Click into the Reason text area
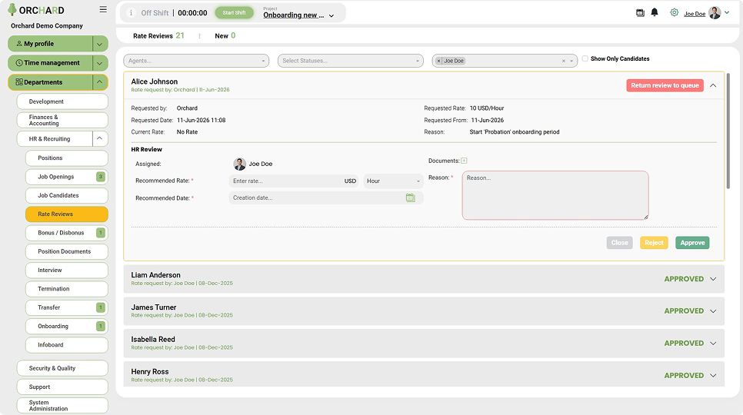Viewport: 743px width, 415px height. coord(555,195)
